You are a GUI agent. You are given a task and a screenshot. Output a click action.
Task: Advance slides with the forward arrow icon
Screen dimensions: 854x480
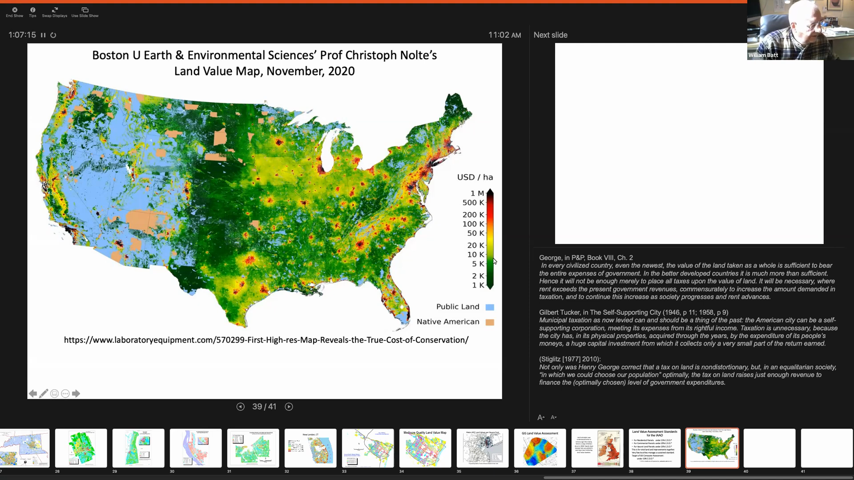[76, 393]
